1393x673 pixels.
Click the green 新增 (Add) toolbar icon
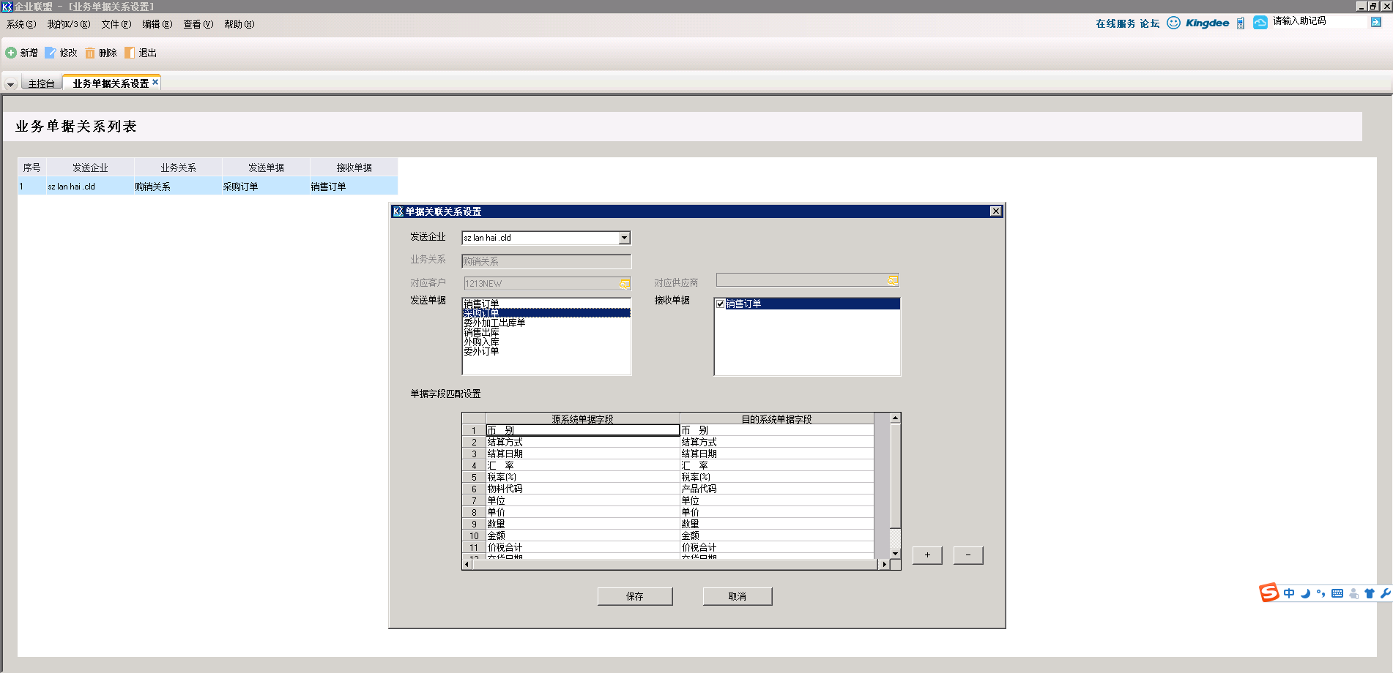tap(11, 53)
